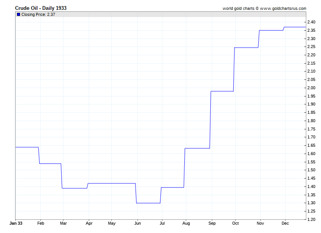The height and width of the screenshot is (233, 321).
Task: Click the 'Apr' x-axis label
Action: click(89, 223)
